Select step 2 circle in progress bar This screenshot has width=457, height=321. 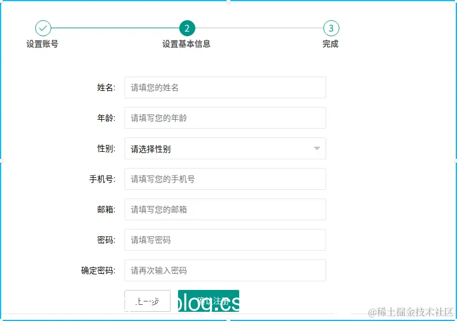(187, 28)
